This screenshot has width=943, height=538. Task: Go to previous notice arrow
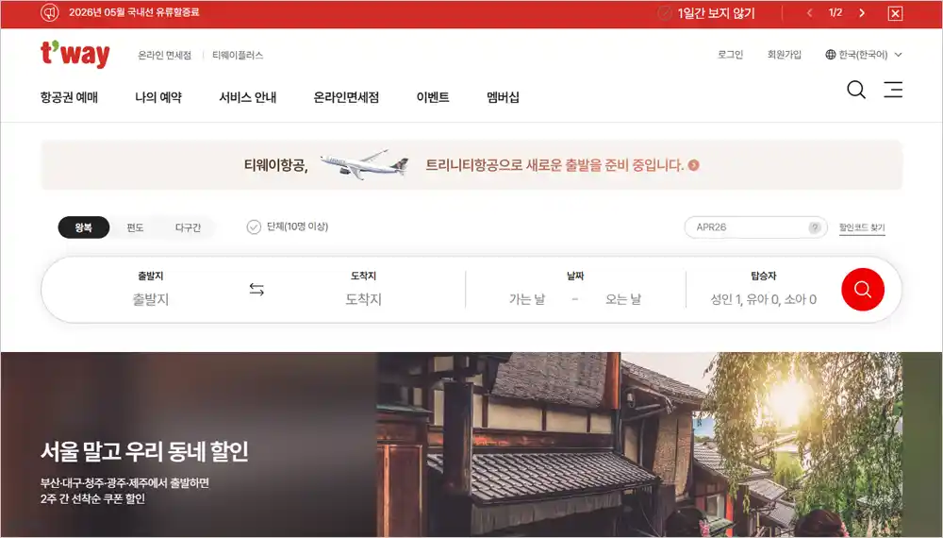point(809,12)
